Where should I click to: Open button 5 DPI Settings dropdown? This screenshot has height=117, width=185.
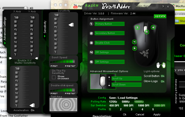110,62
